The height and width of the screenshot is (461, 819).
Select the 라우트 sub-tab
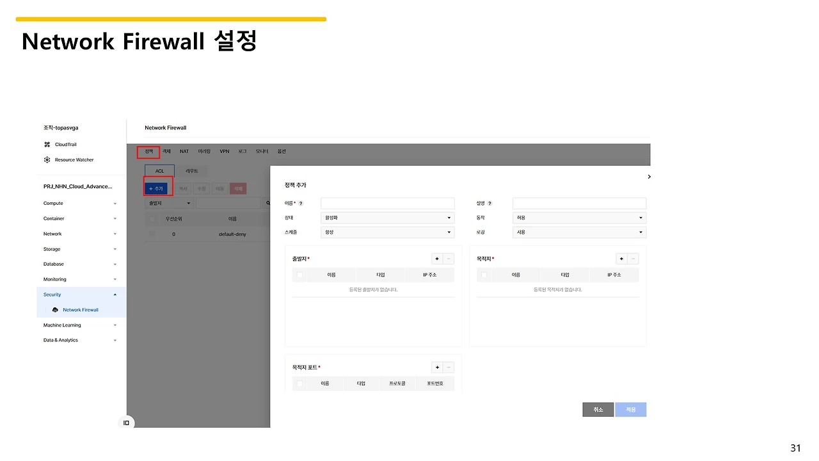tap(192, 171)
